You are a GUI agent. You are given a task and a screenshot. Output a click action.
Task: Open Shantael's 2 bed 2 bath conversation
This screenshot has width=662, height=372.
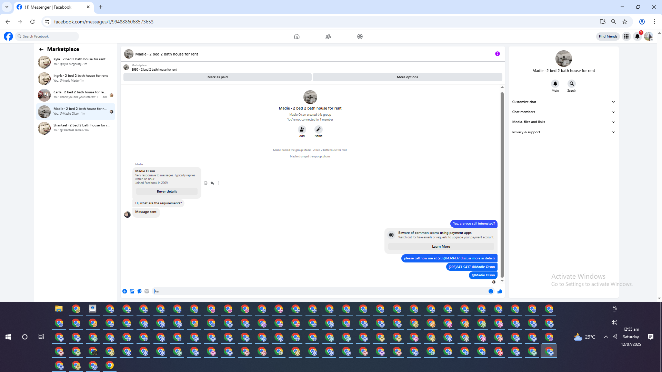click(x=76, y=128)
